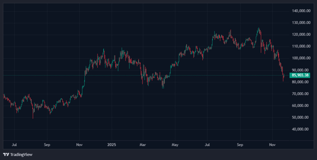Viewport: 317px width, 160px height.
Task: Click the 2025 label on time axis
Action: [111, 145]
